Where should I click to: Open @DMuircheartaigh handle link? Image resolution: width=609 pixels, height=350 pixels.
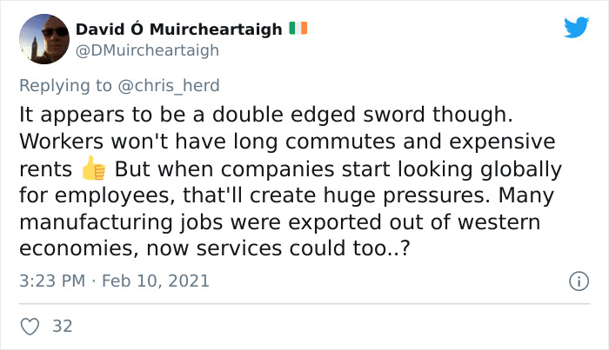coord(148,50)
